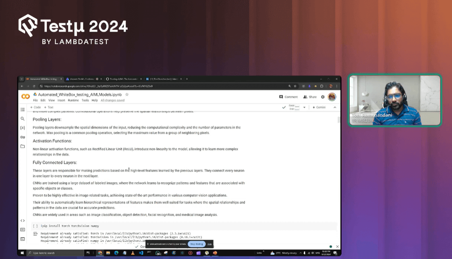Click the browser back arrow
Screen dimensions: 452x259
pyautogui.click(x=22, y=86)
